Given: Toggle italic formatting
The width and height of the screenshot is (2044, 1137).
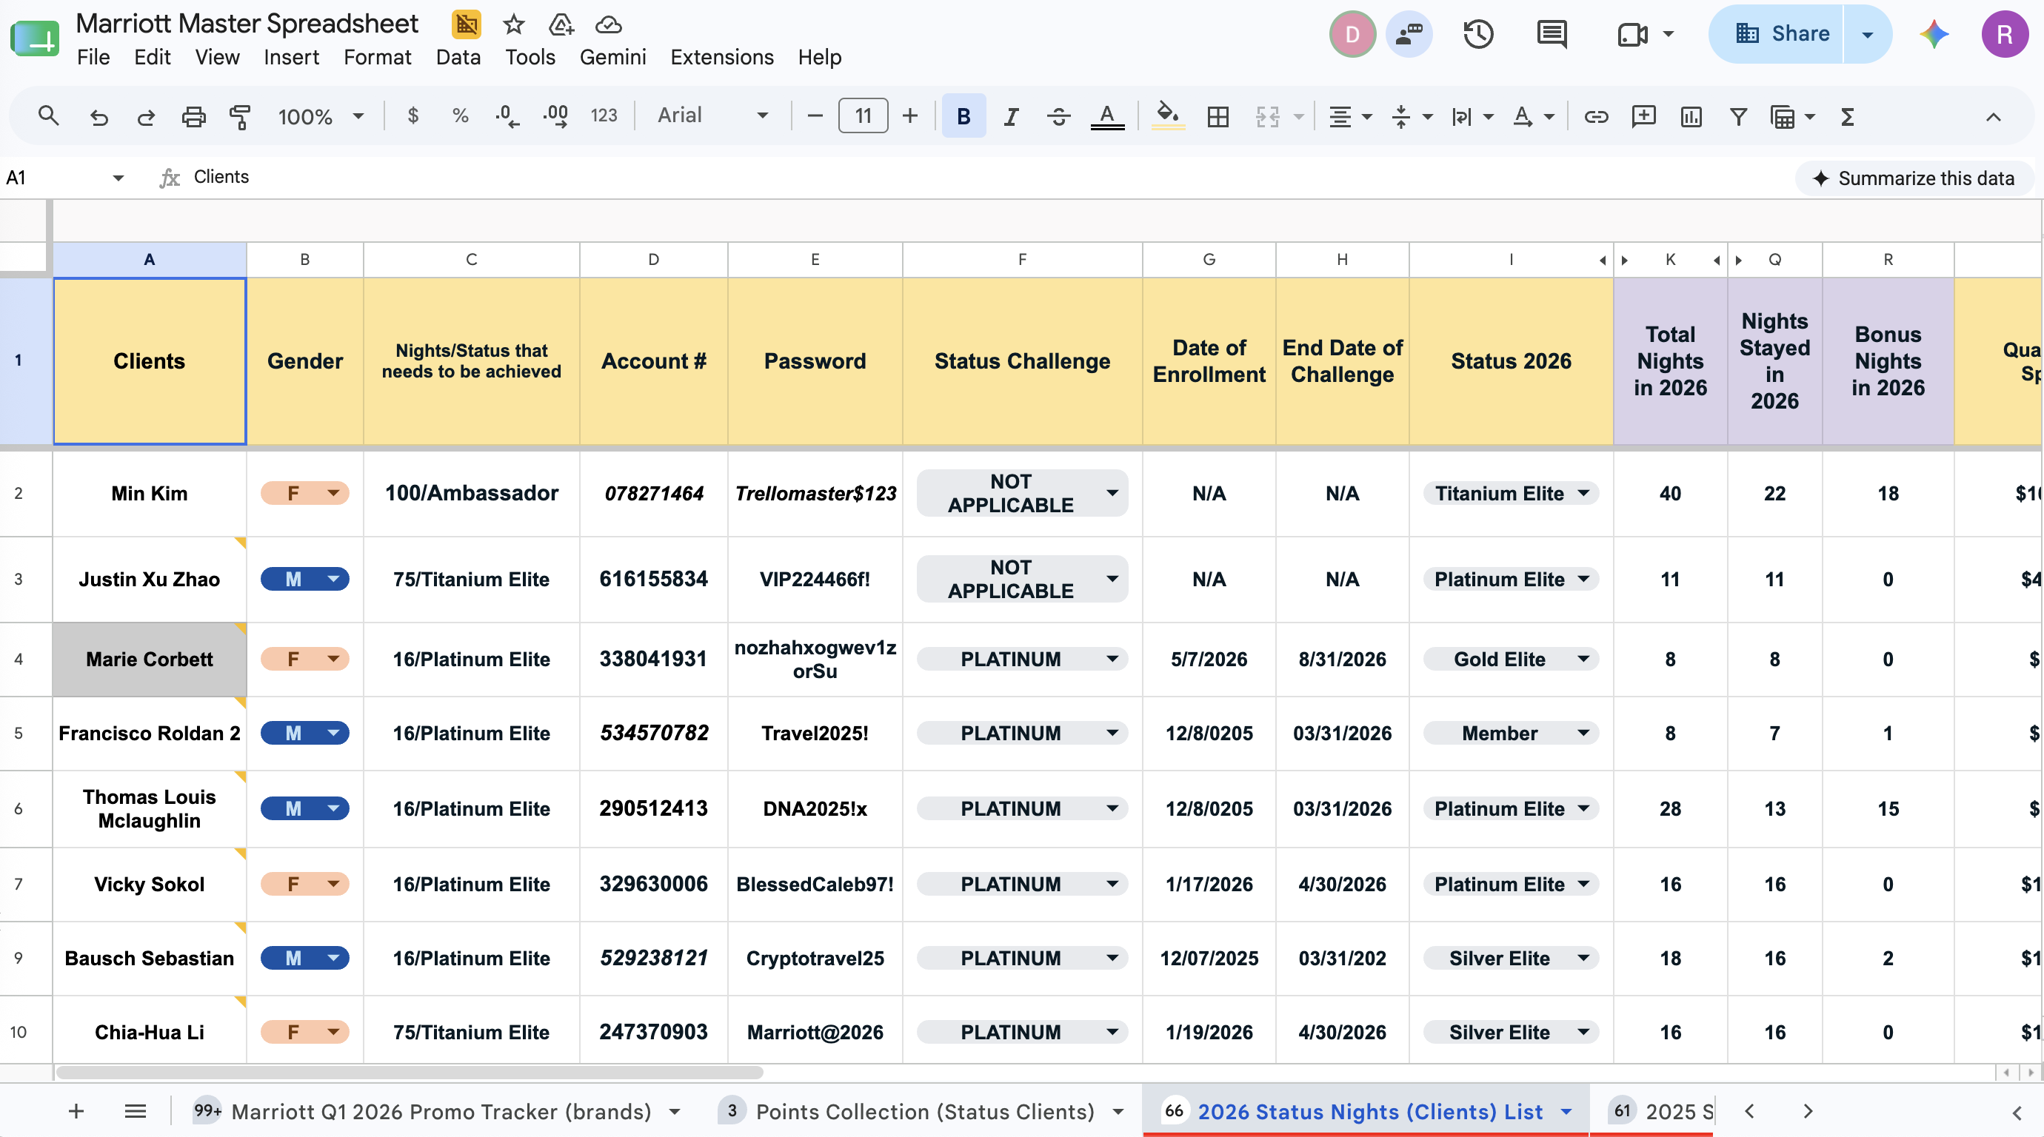Looking at the screenshot, I should tap(1010, 116).
